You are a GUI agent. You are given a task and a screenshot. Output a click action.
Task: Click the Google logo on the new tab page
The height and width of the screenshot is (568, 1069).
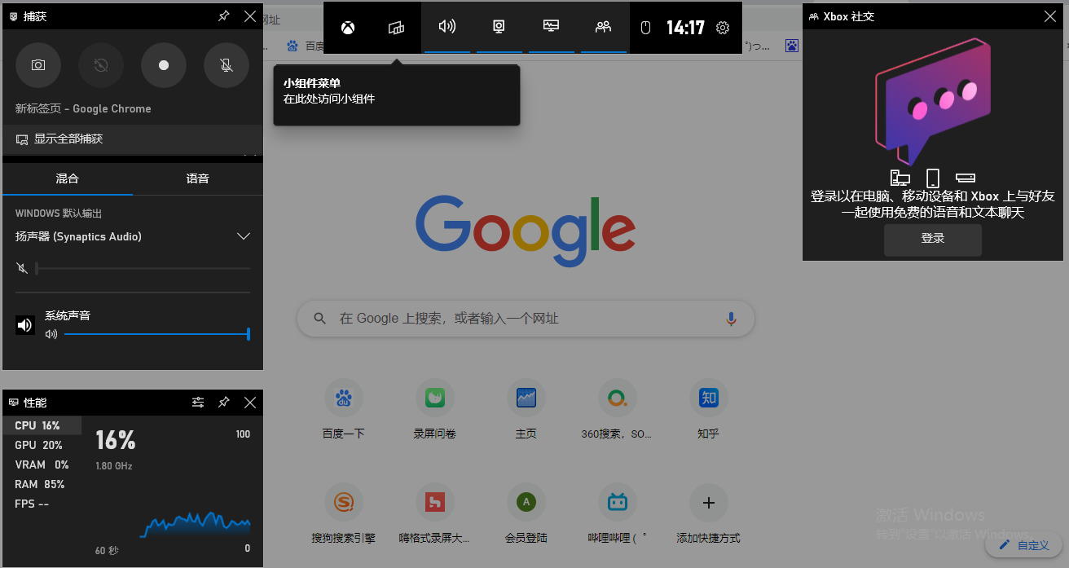pos(526,230)
